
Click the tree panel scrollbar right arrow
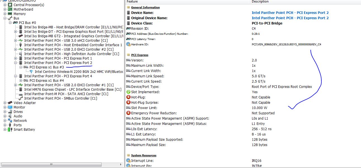pos(121,165)
